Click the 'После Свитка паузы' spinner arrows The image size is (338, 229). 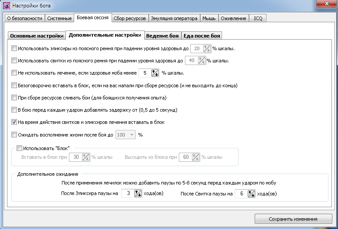(251, 194)
